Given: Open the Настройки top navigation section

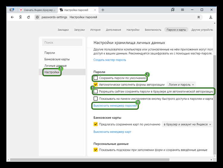Looking at the screenshot, I should click(x=133, y=30).
